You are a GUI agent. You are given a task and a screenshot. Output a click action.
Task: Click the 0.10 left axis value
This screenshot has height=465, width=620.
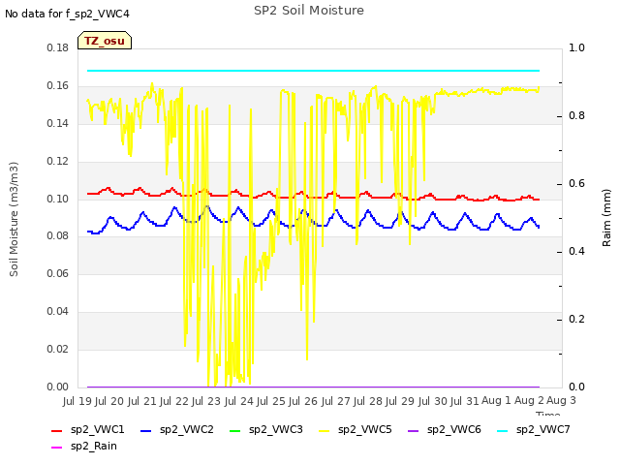pyautogui.click(x=58, y=199)
